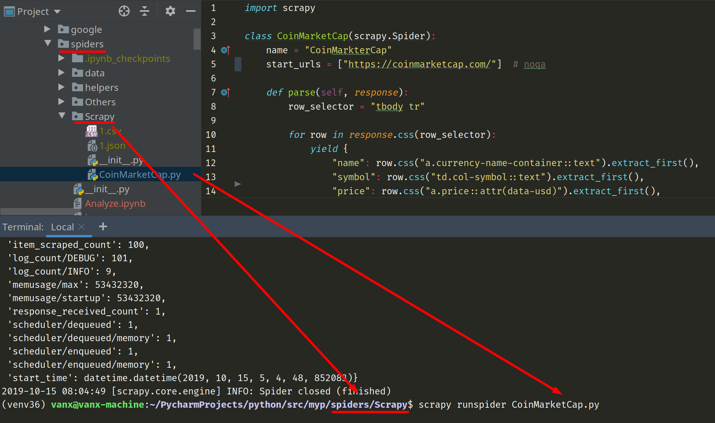Open the coinmarketcap.com link in the code
Viewport: 715px width, 423px height.
419,64
